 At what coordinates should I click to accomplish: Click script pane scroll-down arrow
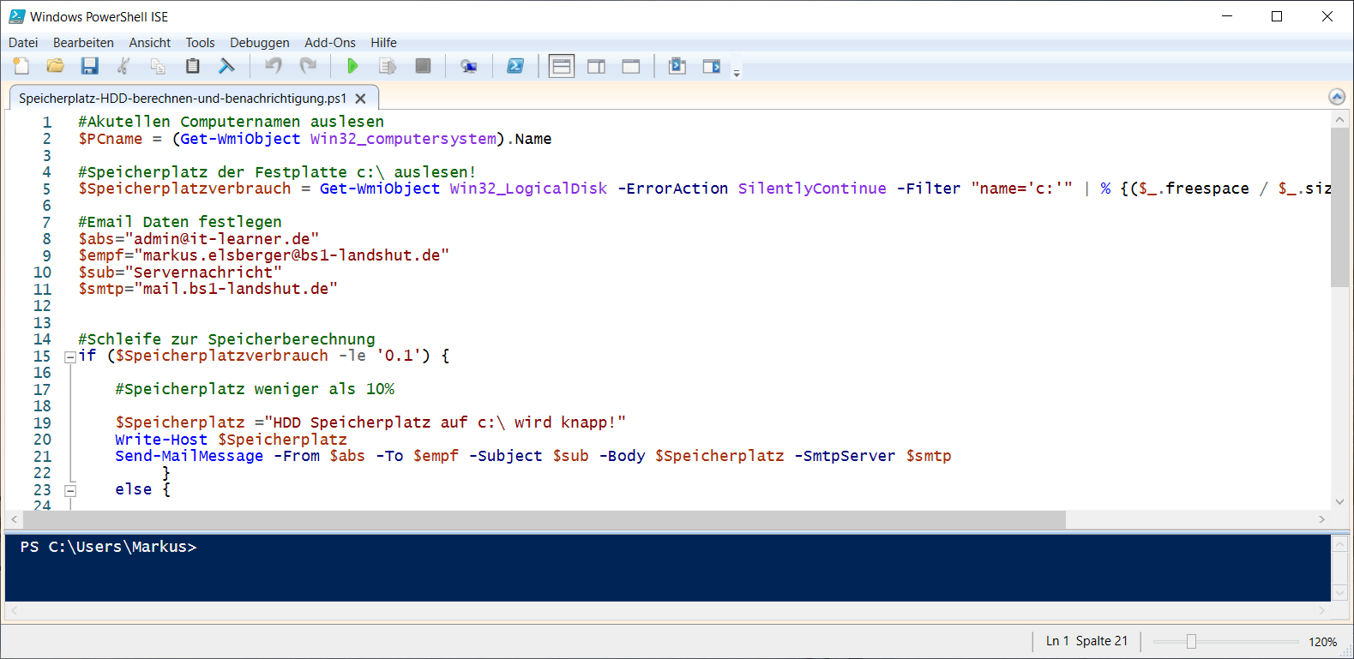tap(1339, 502)
